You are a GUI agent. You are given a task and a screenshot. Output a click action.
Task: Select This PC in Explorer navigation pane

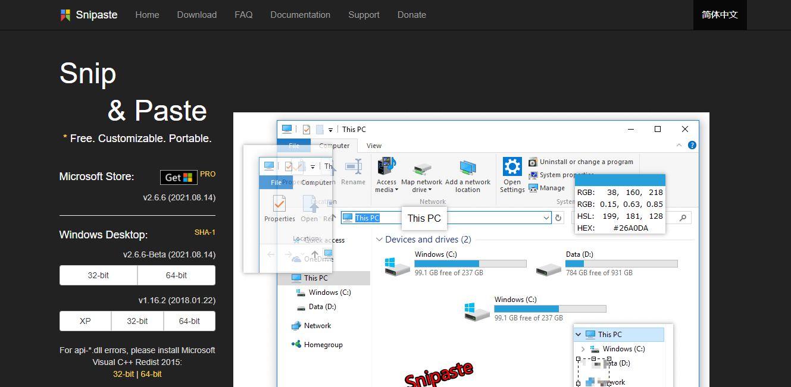tap(324, 278)
